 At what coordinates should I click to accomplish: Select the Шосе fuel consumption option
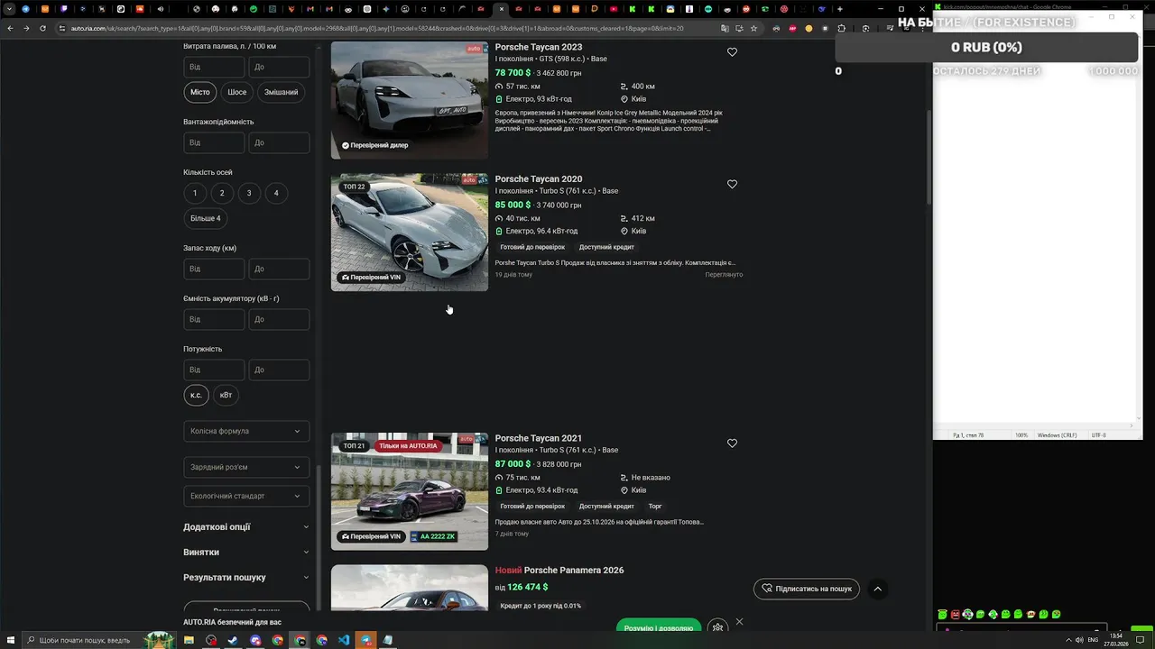pyautogui.click(x=237, y=92)
